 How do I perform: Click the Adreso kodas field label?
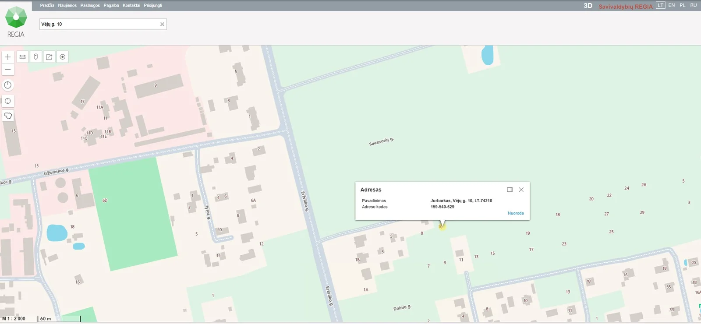375,207
